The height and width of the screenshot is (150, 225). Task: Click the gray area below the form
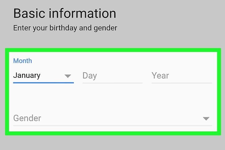(x=112, y=143)
